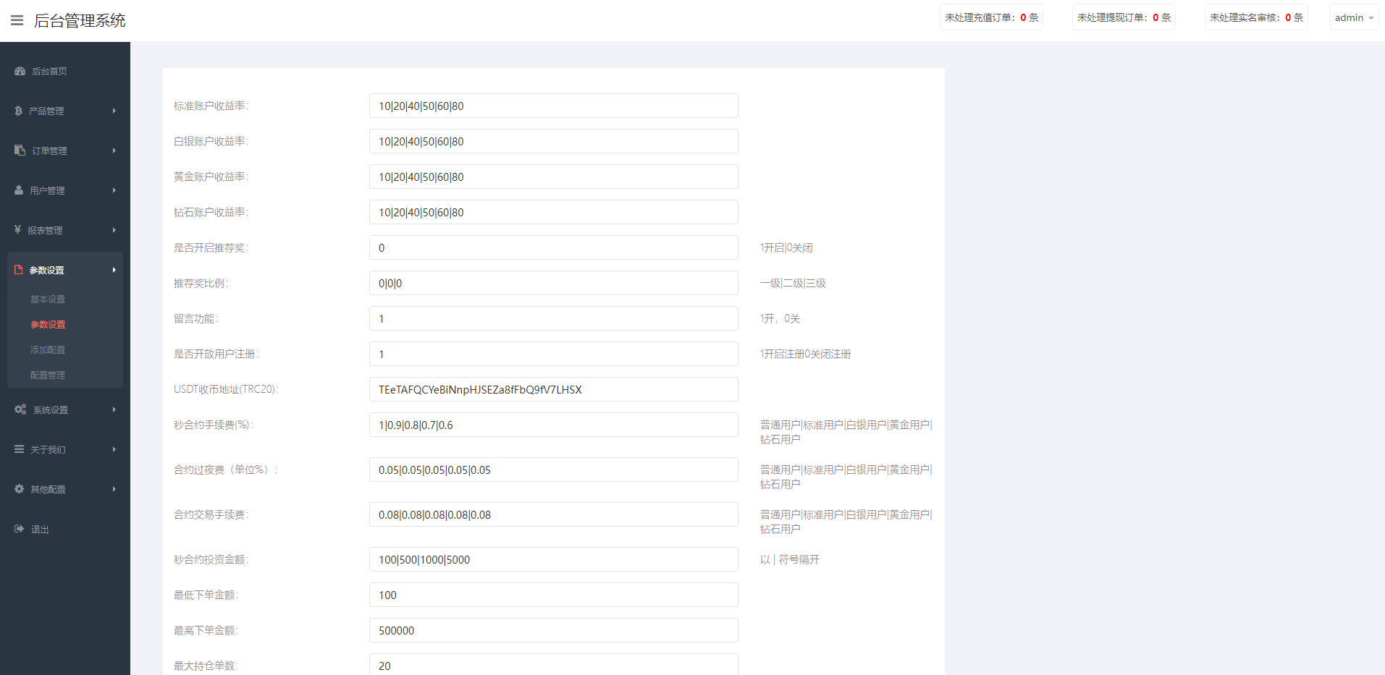The image size is (1385, 675).
Task: Edit the USDT收币地址 input field
Action: (552, 389)
